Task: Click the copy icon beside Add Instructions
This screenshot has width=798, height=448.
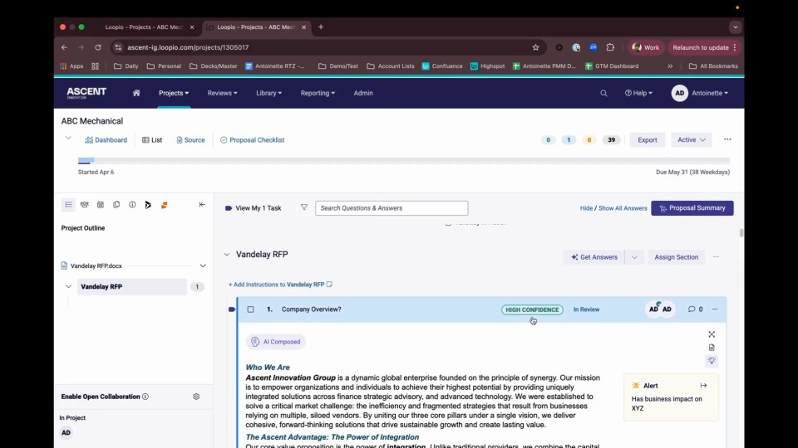Action: click(330, 285)
